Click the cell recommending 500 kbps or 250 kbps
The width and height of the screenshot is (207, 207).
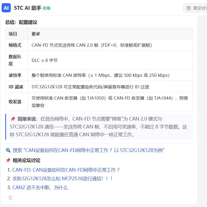pyautogui.click(x=110, y=75)
